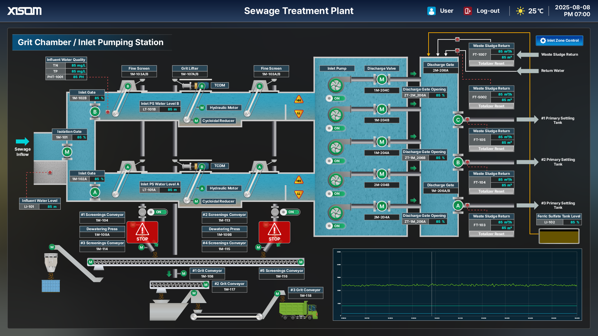
Task: Click the STOP alarm icon below #1 Screenings Conveyor
Action: click(x=142, y=232)
